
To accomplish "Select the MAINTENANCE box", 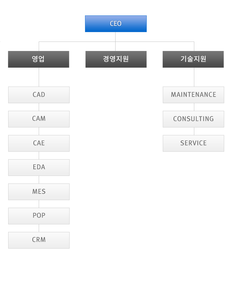I will coord(193,95).
